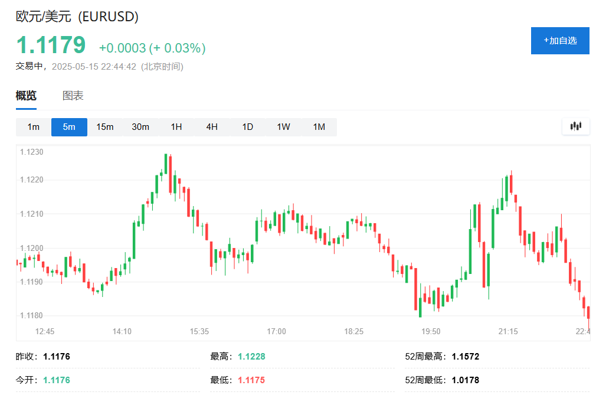Click the timestamp 2025-05-15 22:44:42

tap(94, 67)
